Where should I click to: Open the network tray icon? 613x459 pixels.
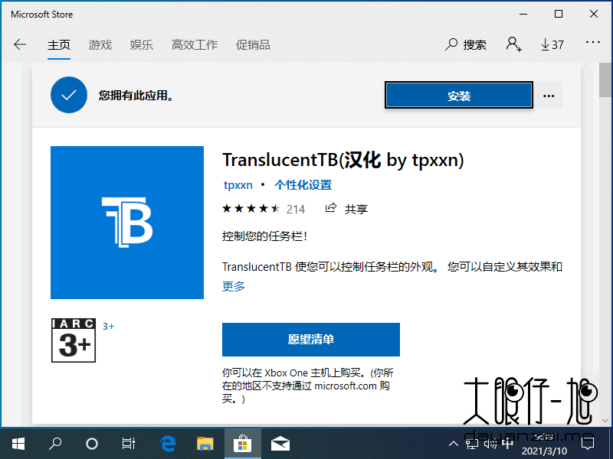pyautogui.click(x=471, y=444)
